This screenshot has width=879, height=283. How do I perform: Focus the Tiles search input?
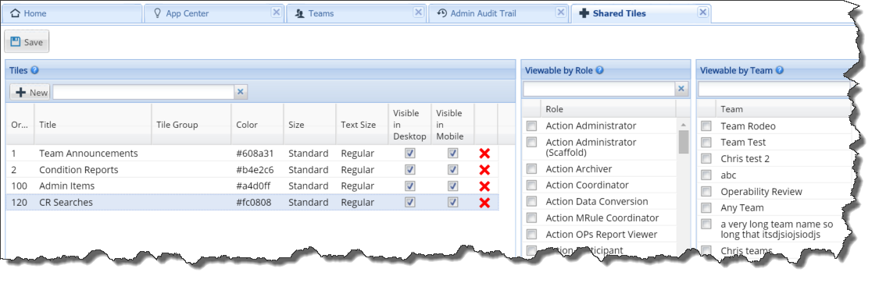click(143, 92)
